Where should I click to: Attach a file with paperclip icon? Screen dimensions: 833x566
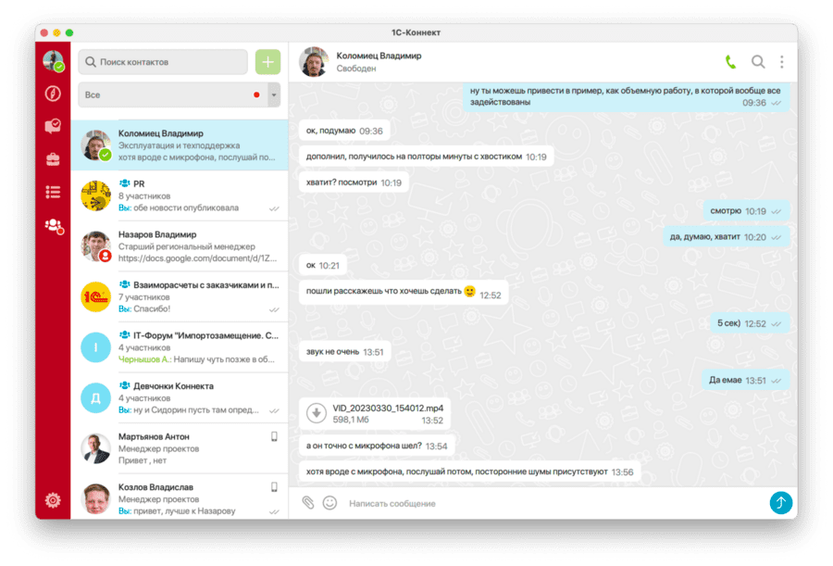(308, 503)
